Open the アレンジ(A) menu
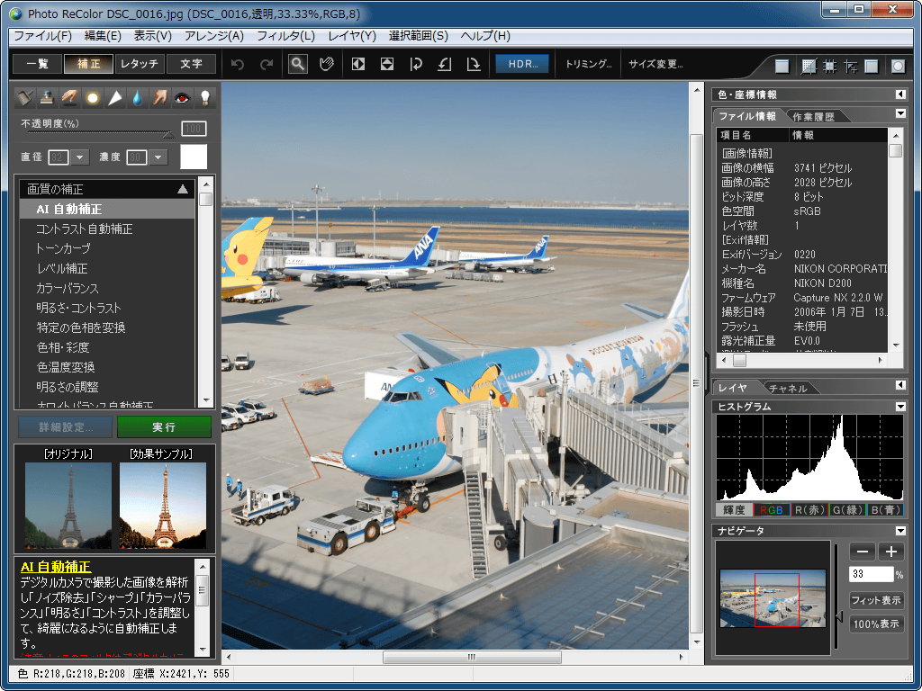Viewport: 922px width, 691px height. point(214,36)
